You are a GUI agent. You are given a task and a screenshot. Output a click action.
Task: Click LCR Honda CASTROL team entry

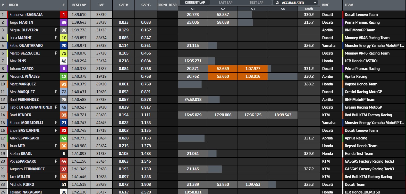(361, 61)
